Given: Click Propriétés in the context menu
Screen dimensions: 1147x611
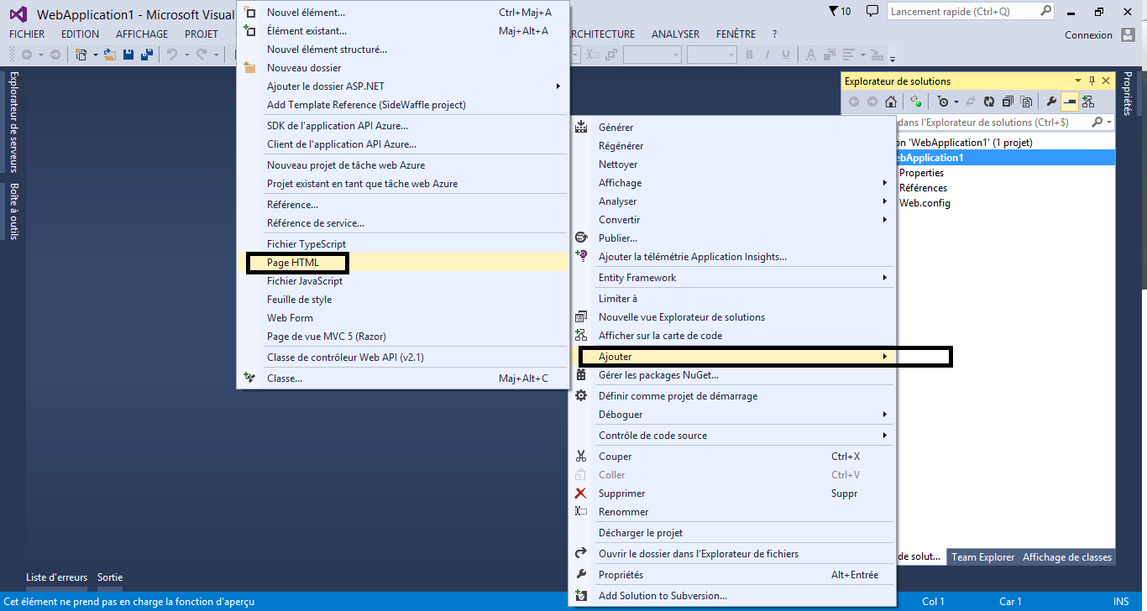Looking at the screenshot, I should coord(732,575).
